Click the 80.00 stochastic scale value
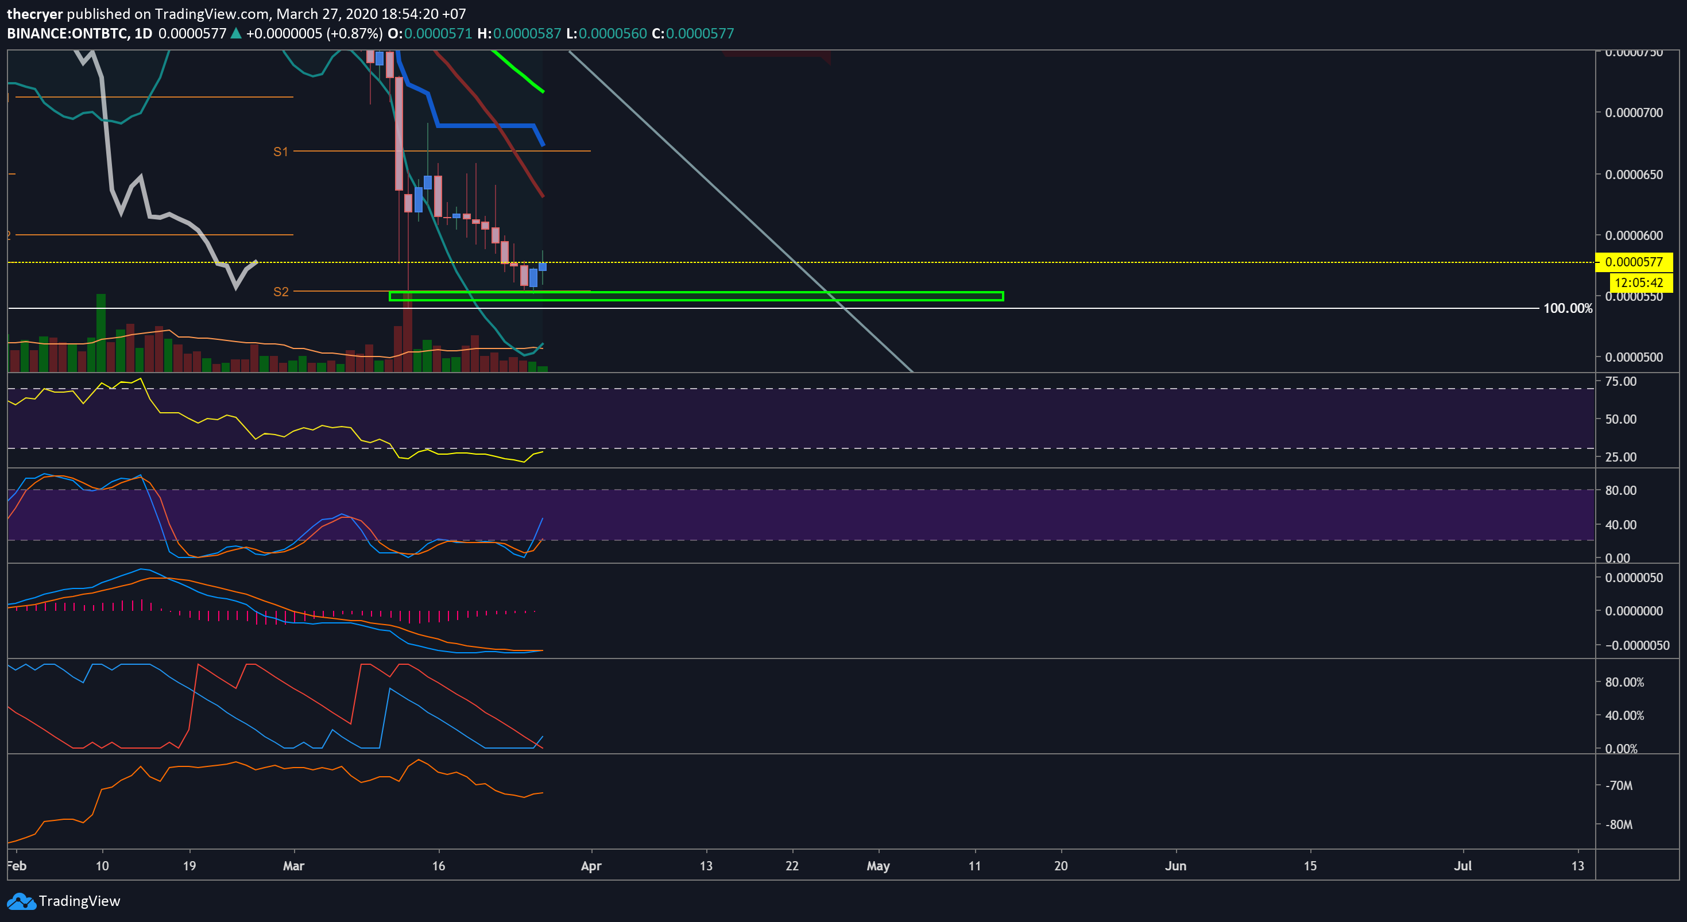The width and height of the screenshot is (1687, 922). pos(1620,490)
